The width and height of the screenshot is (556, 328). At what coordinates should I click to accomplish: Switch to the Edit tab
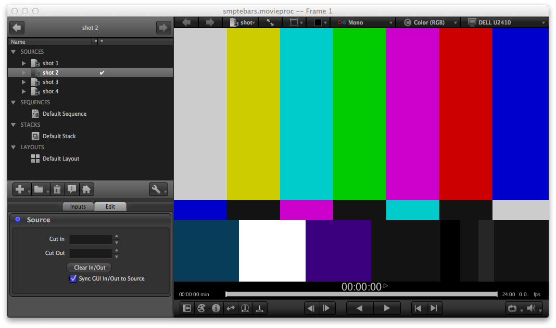[x=110, y=206]
